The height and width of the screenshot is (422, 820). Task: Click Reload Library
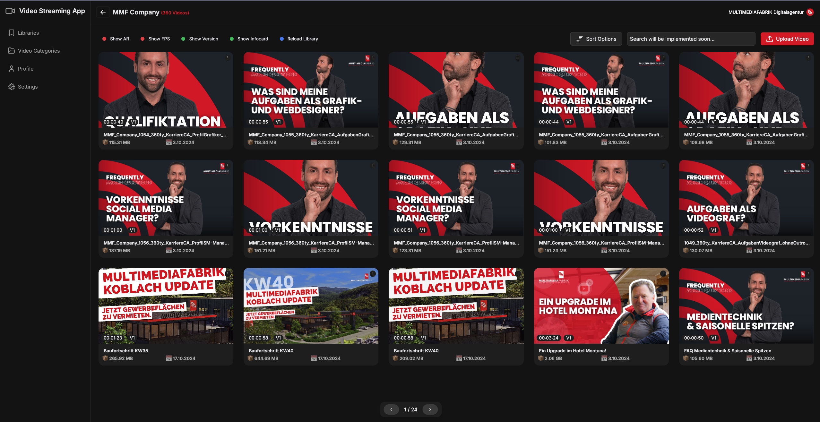coord(299,39)
